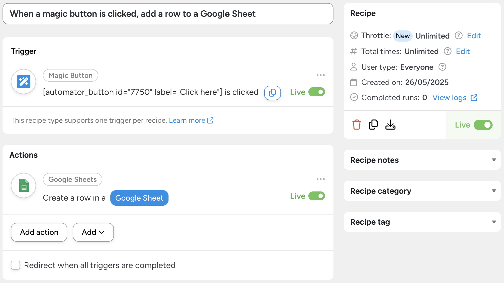
Task: Check Redirect when all triggers are completed
Action: [16, 265]
